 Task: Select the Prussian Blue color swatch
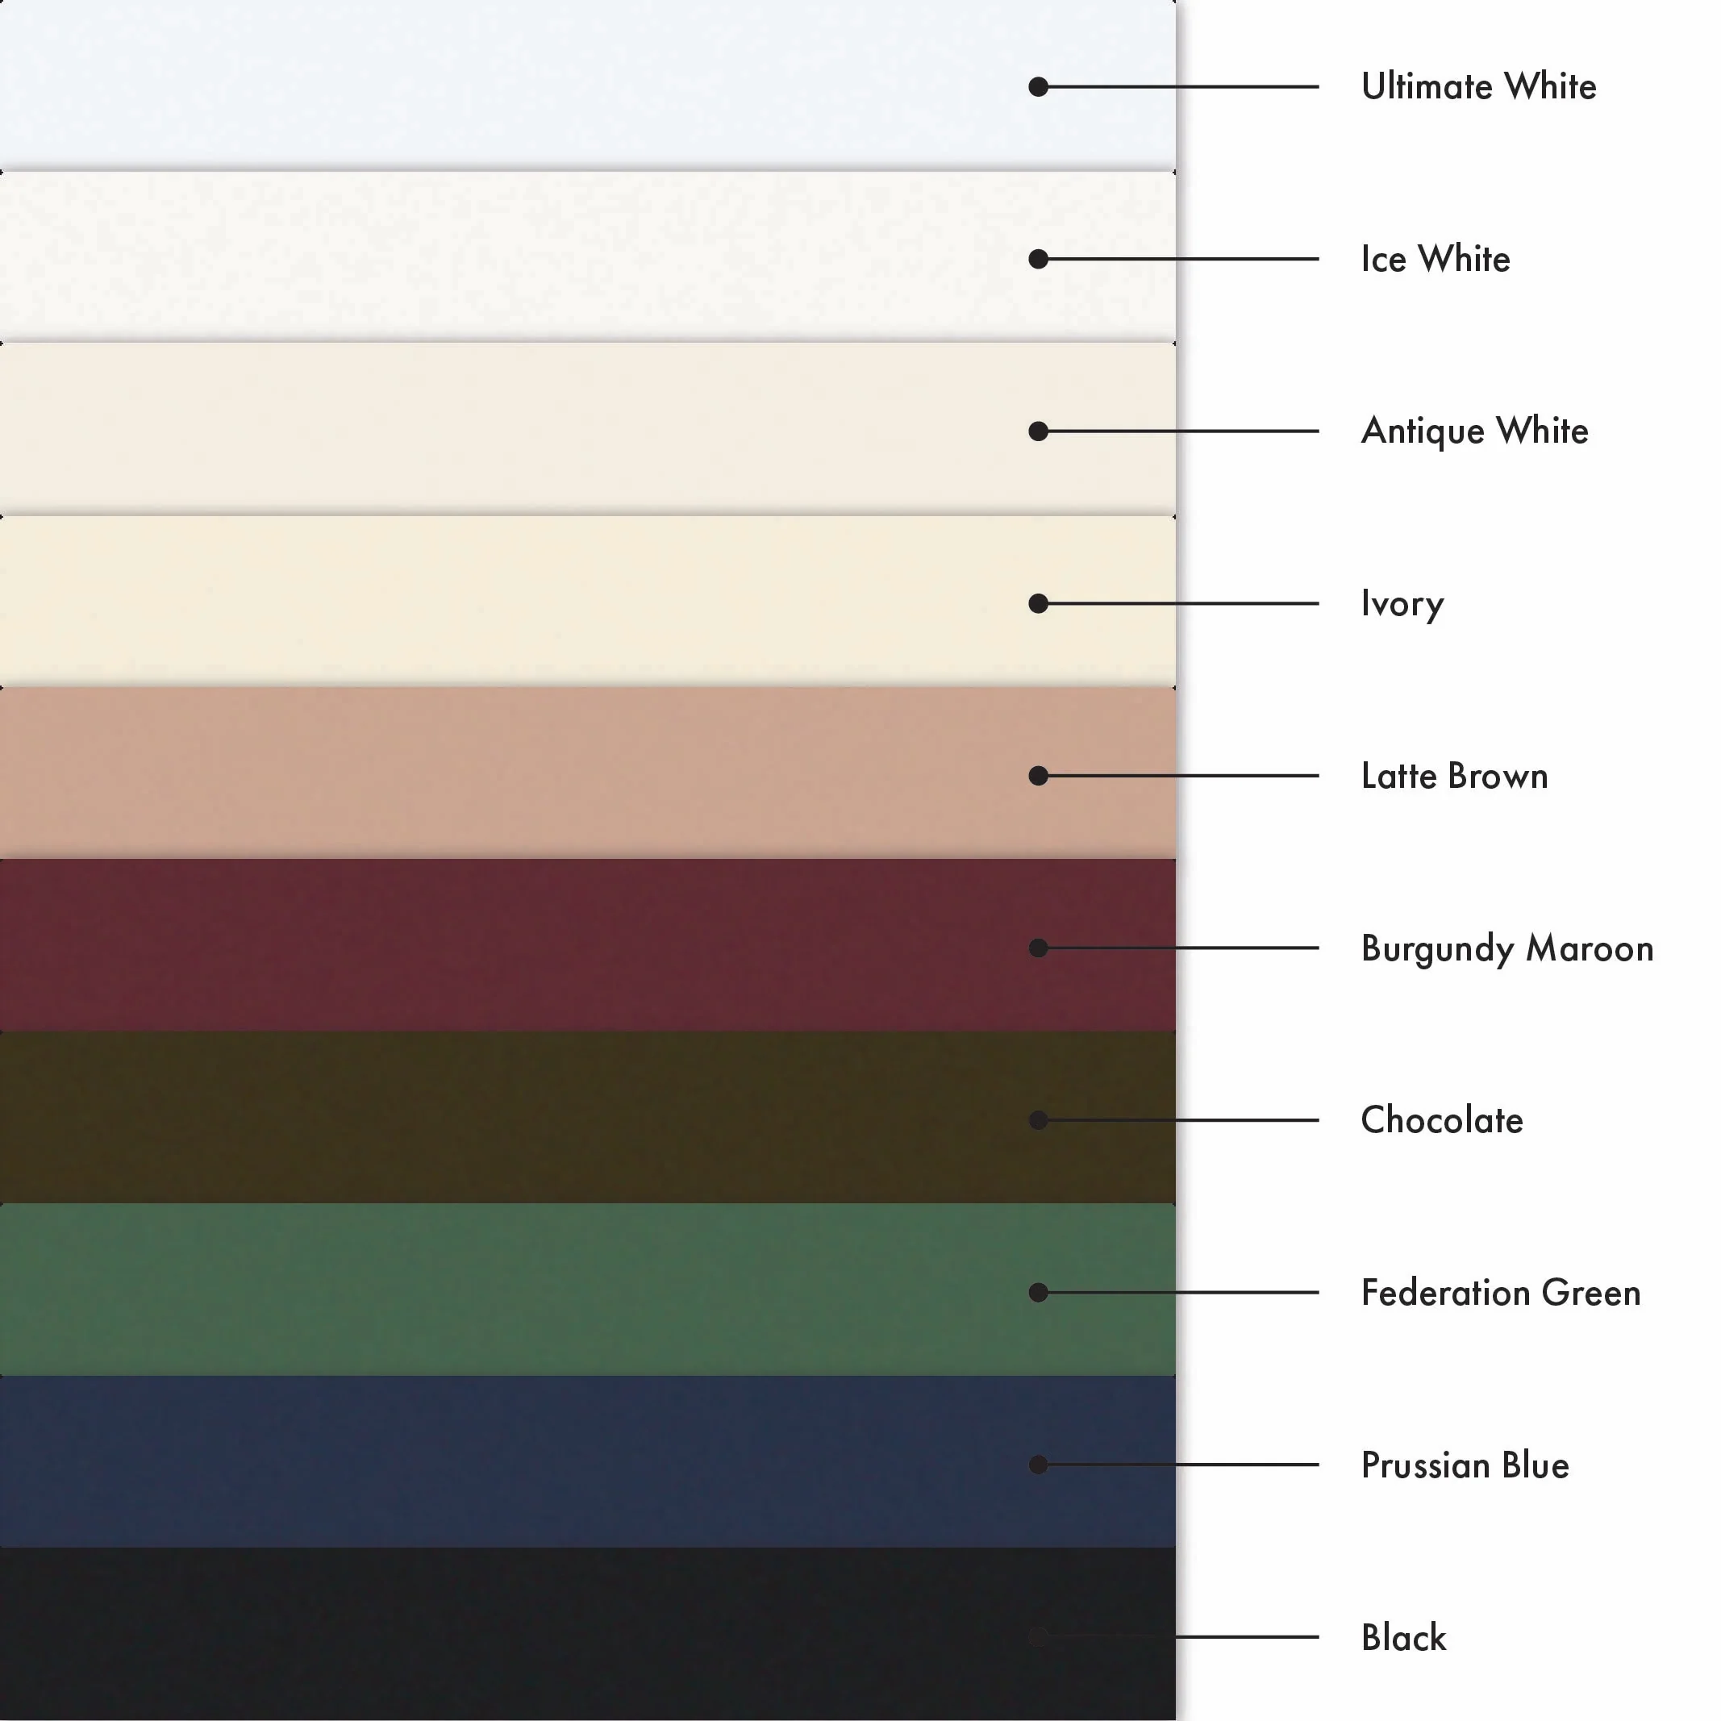(x=588, y=1461)
